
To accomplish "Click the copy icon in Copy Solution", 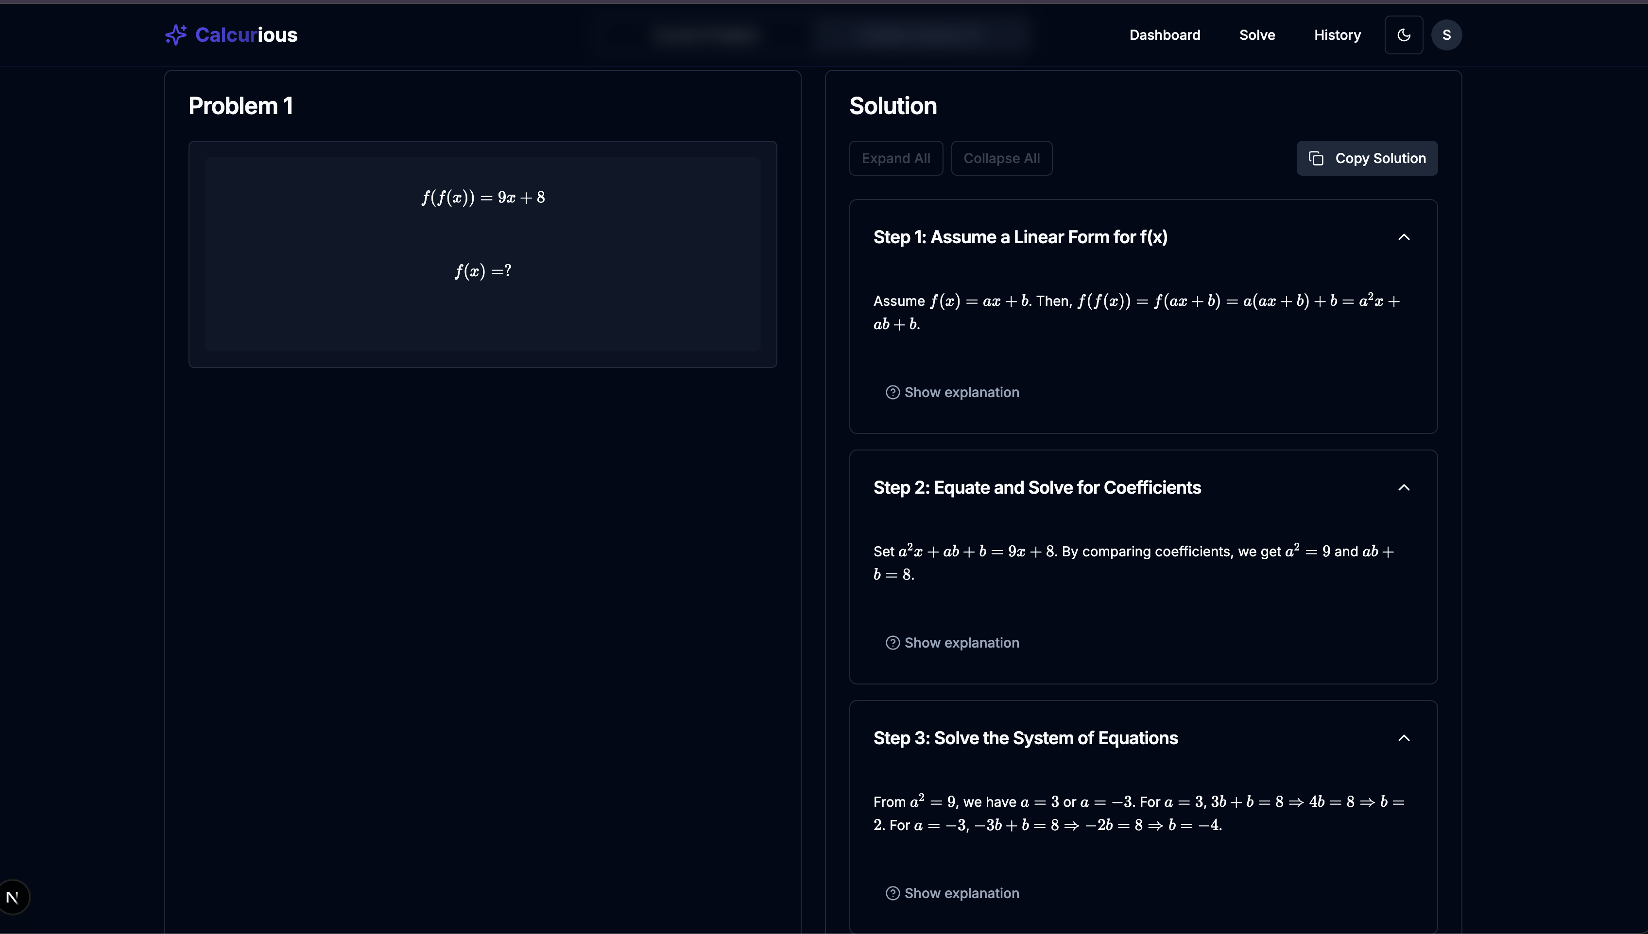I will tap(1316, 158).
